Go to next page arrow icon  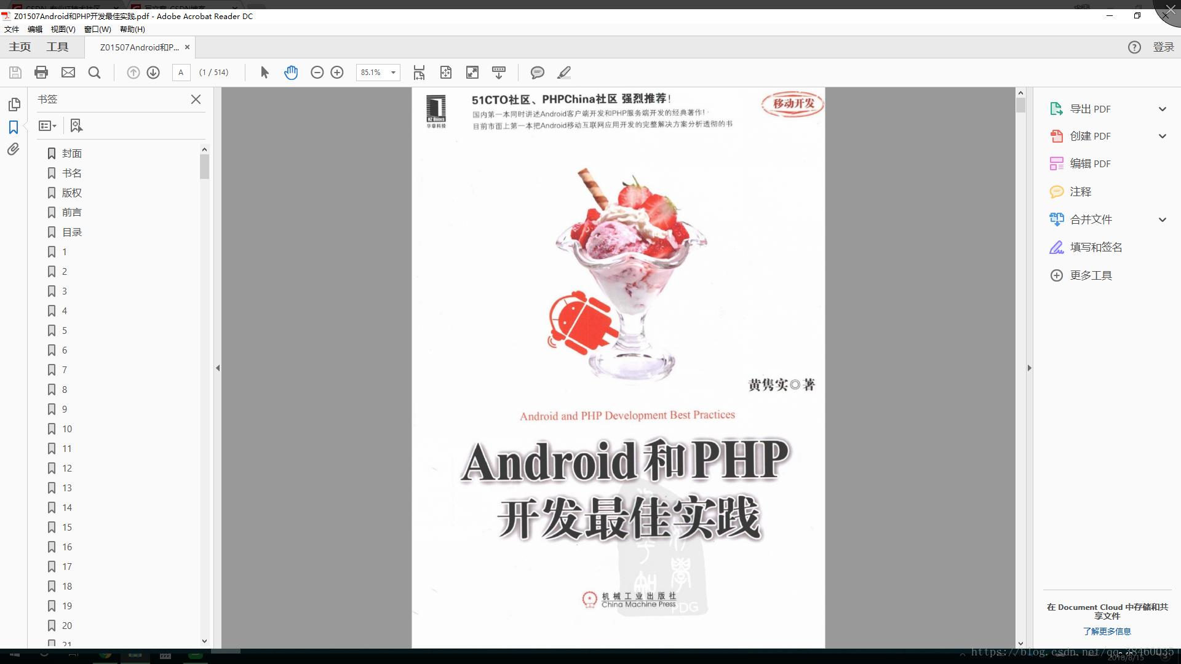pos(153,73)
